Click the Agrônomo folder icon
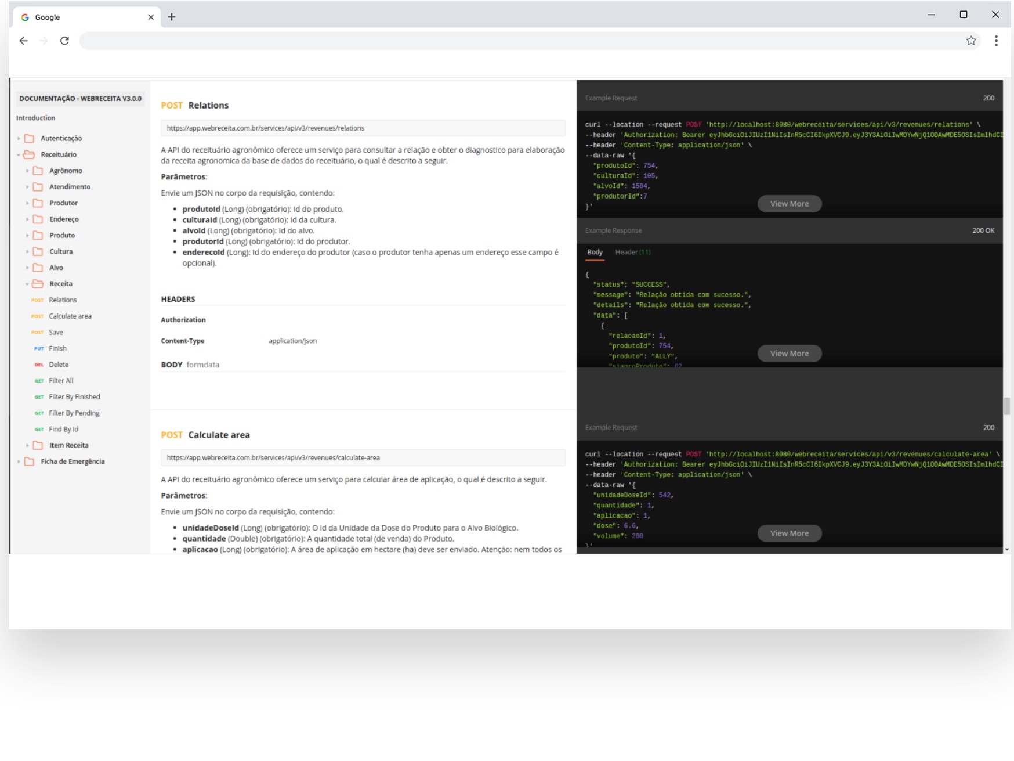The height and width of the screenshot is (761, 1014). coord(38,171)
